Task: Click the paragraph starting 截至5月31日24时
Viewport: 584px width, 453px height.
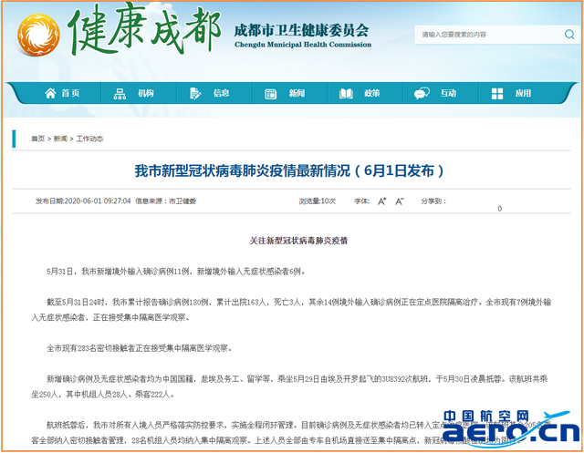Action: click(x=291, y=310)
